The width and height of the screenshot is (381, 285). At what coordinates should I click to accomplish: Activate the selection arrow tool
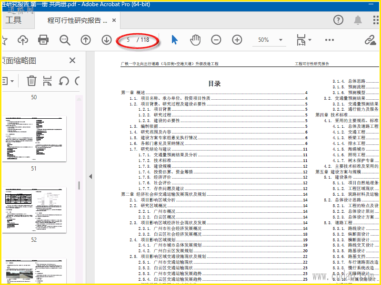(174, 40)
